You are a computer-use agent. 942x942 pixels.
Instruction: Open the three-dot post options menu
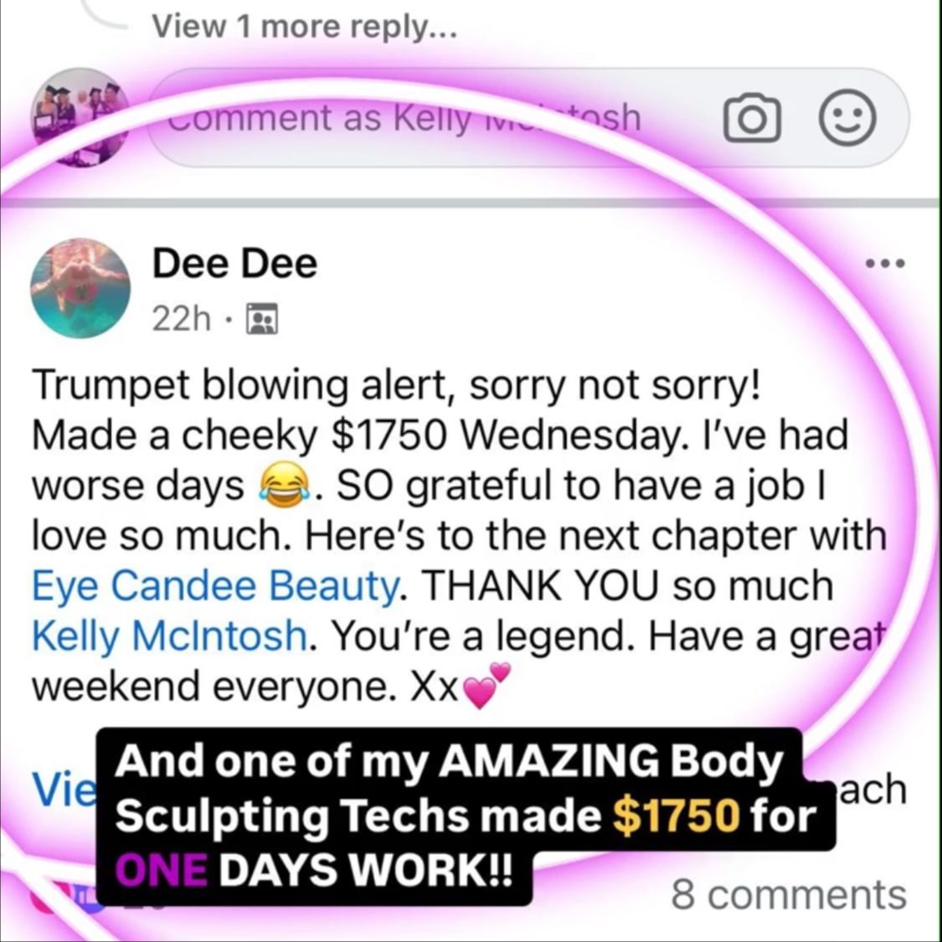pos(884,263)
